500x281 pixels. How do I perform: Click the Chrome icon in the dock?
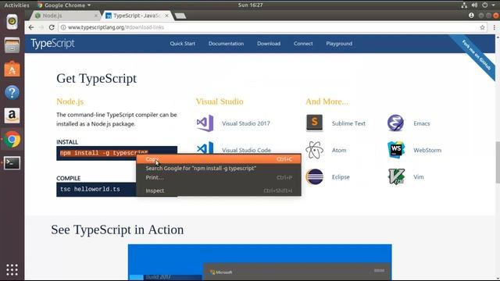pyautogui.click(x=12, y=139)
